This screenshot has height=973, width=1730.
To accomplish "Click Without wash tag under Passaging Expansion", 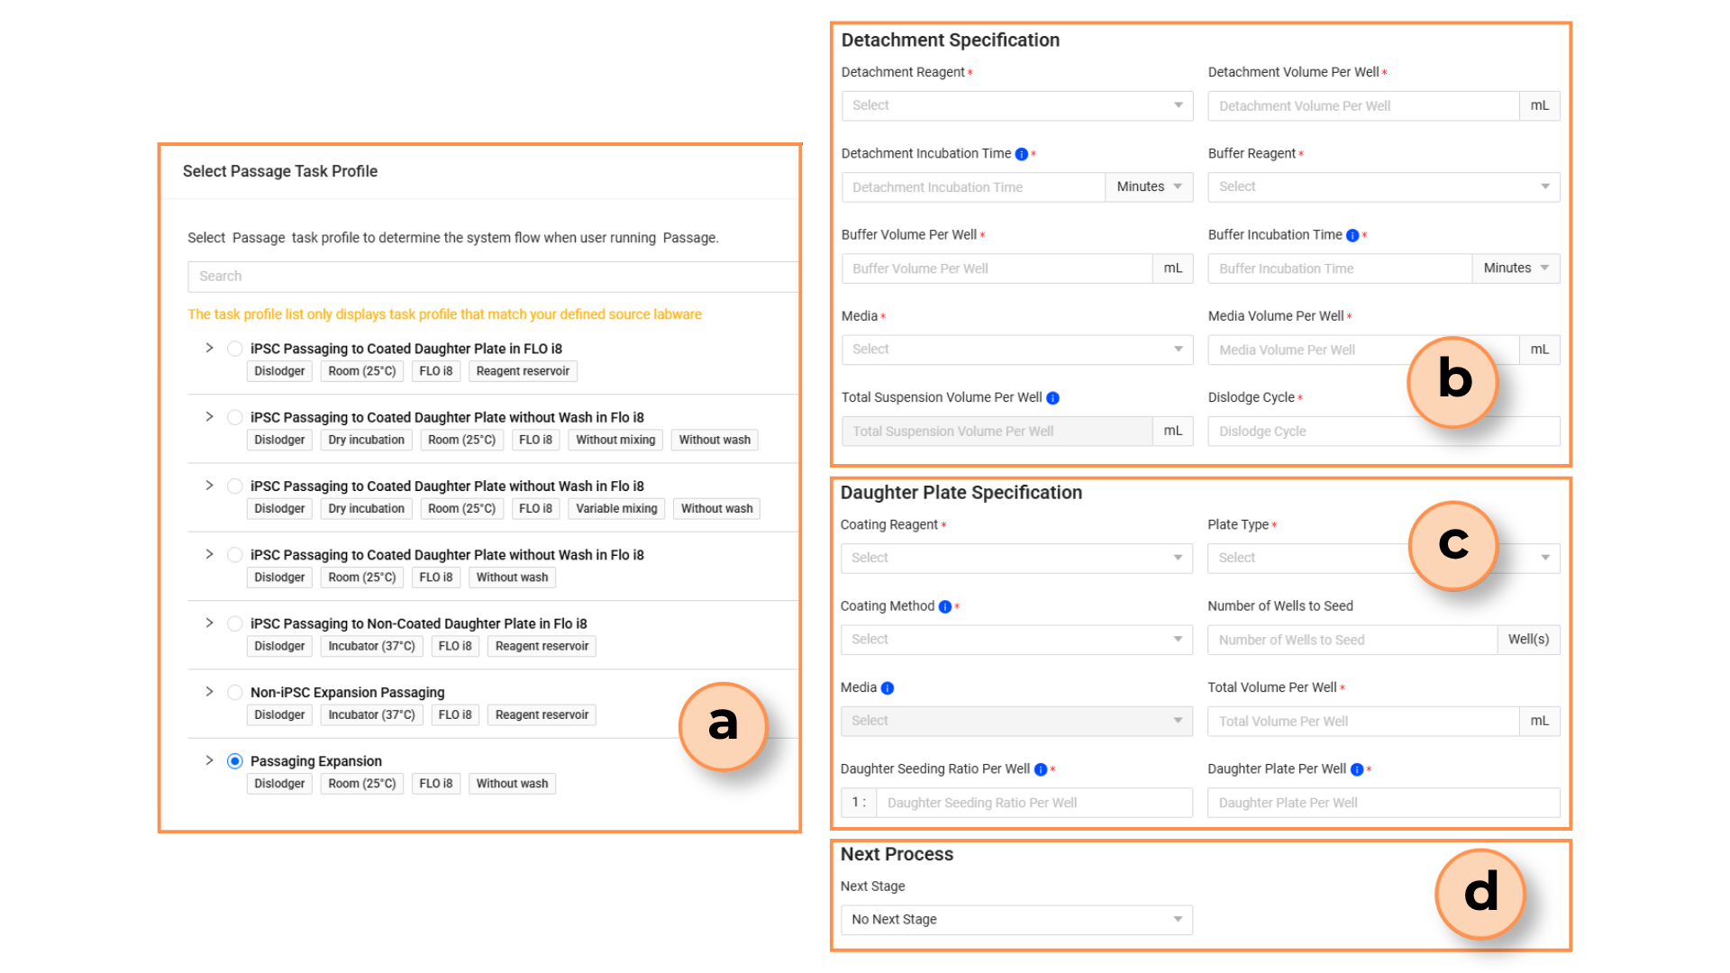I will [512, 784].
